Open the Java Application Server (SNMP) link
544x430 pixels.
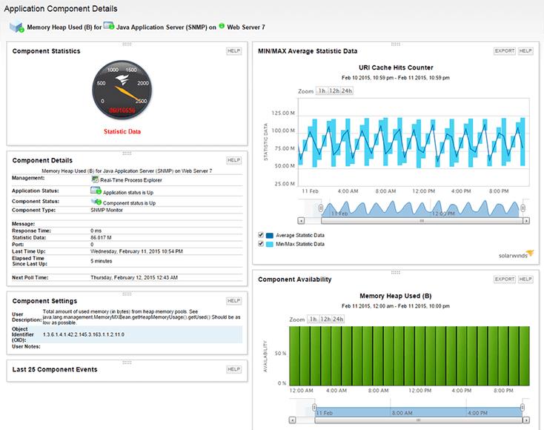pos(162,27)
